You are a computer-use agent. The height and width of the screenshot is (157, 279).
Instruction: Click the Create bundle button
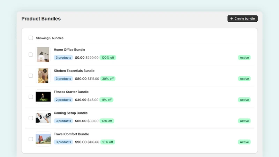click(x=242, y=18)
